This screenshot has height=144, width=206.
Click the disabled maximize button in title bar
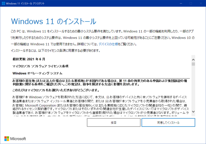click(x=191, y=3)
